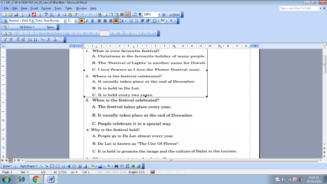The image size is (327, 184).
Task: Open the 100% zoom dropdown
Action: click(x=159, y=15)
